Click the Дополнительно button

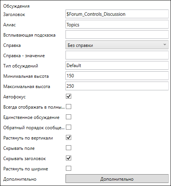(117, 179)
